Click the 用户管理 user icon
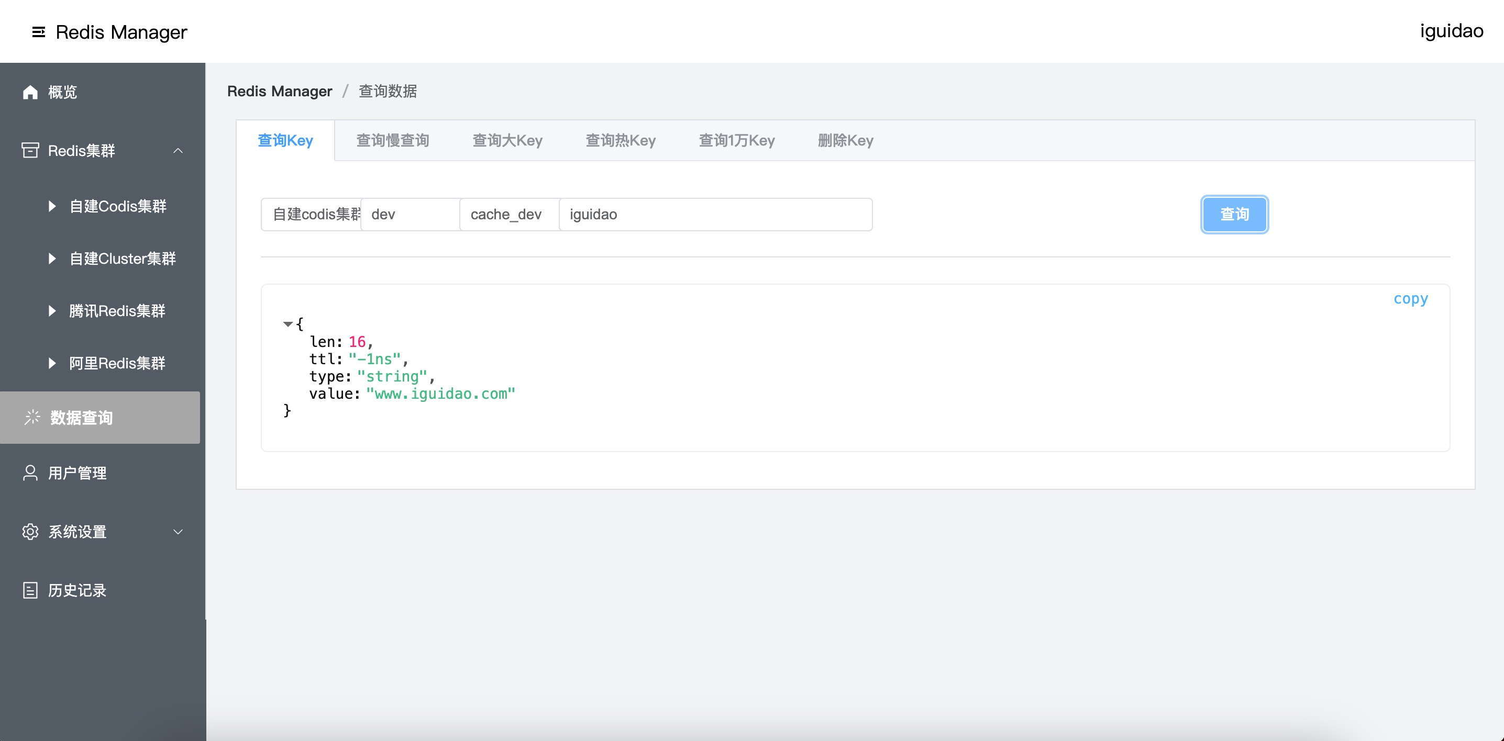 [30, 473]
